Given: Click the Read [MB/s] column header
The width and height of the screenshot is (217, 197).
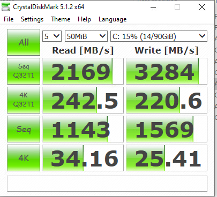Looking at the screenshot, I should coord(83,50).
